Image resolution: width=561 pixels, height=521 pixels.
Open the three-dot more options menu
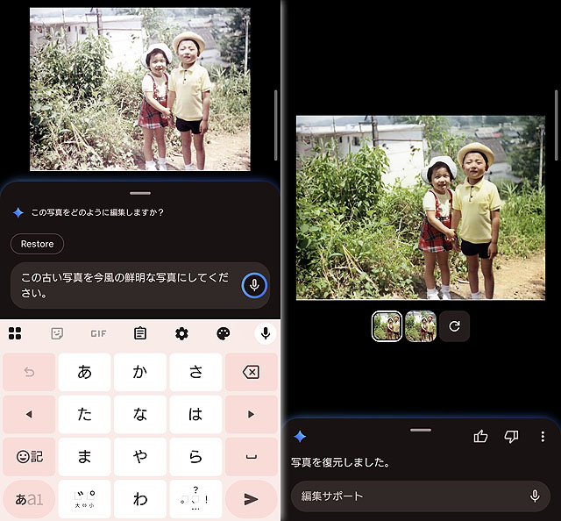[x=543, y=437]
